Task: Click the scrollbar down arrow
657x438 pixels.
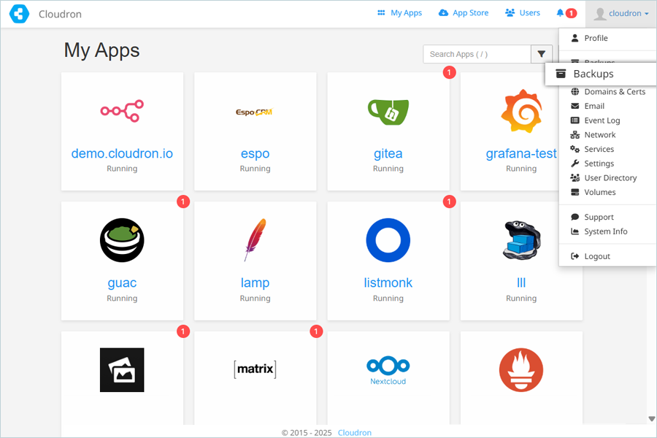Action: pos(652,418)
